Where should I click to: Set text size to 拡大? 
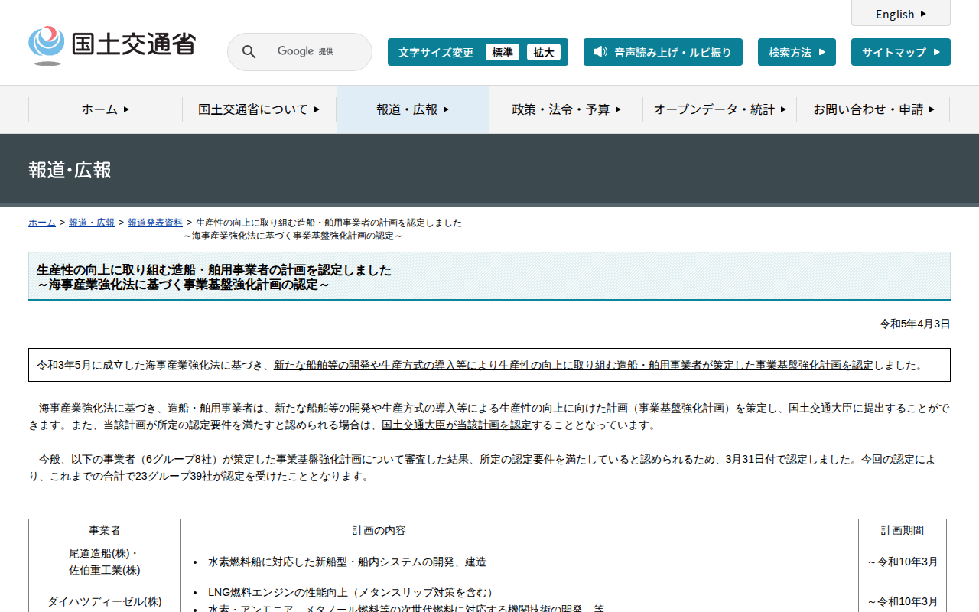pyautogui.click(x=544, y=52)
